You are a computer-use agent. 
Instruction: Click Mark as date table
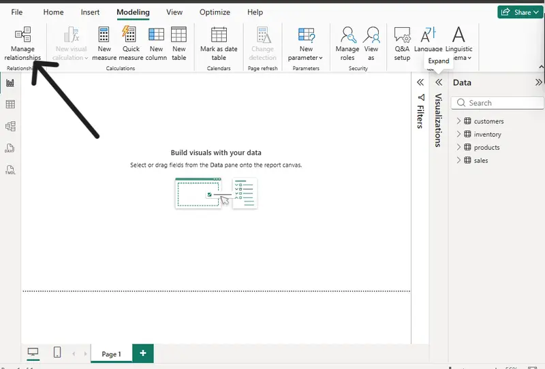pyautogui.click(x=219, y=44)
